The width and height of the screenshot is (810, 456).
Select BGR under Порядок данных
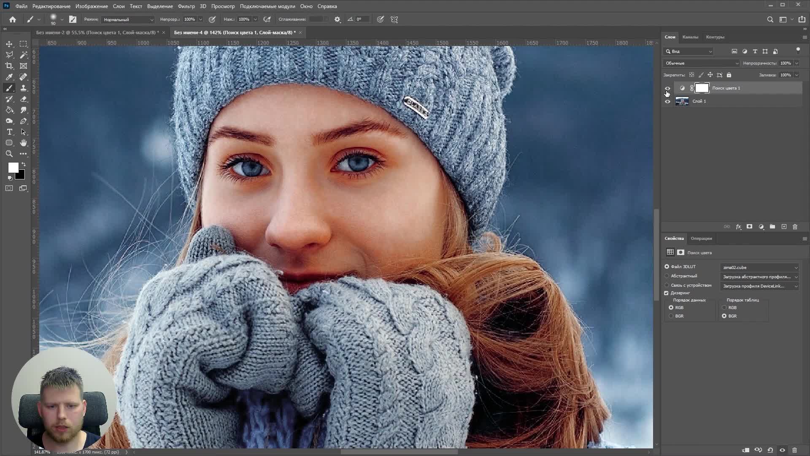point(671,316)
